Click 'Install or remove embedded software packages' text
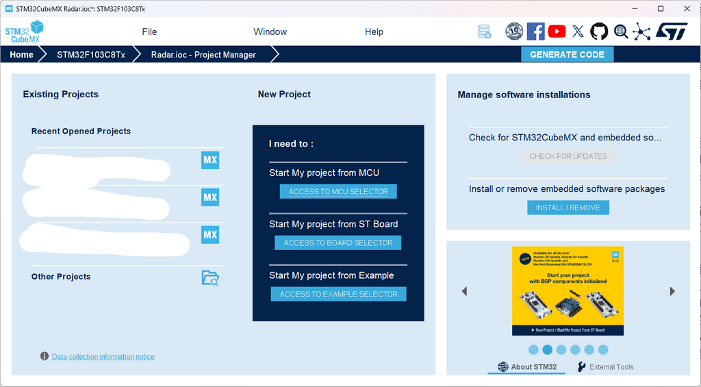Viewport: 701px width, 387px height. tap(567, 189)
